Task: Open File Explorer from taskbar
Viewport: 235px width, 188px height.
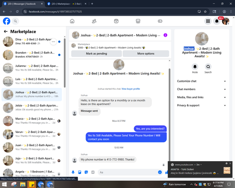Action: pyautogui.click(x=23, y=184)
